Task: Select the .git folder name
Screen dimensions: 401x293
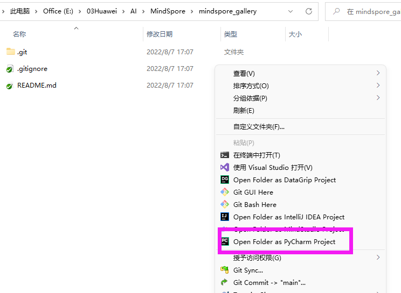Action: (x=22, y=52)
